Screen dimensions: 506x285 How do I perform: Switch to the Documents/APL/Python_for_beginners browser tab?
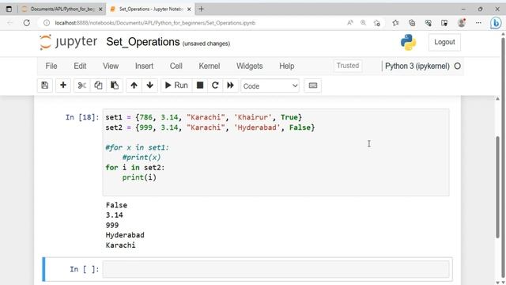[x=62, y=9]
